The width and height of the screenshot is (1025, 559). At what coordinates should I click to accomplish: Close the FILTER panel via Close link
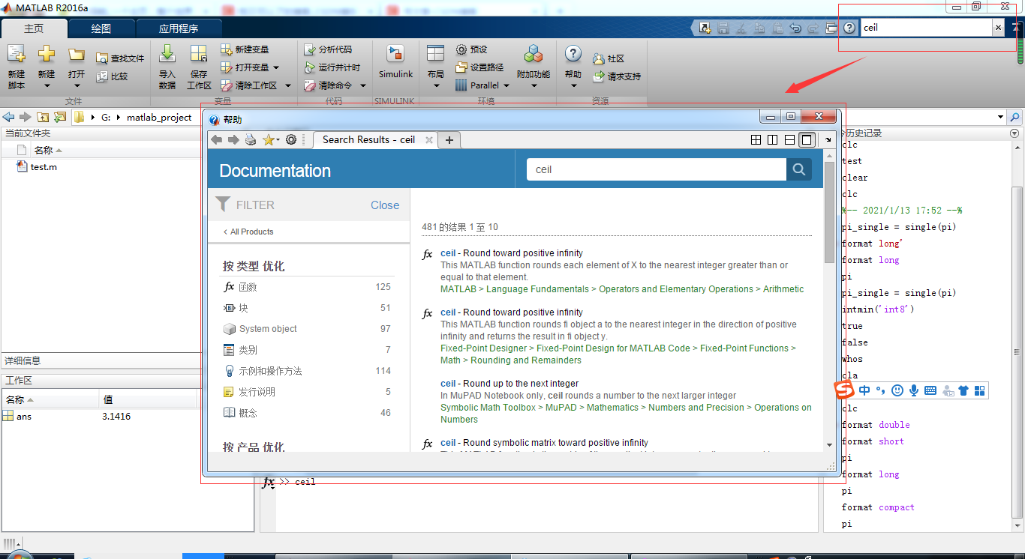385,205
